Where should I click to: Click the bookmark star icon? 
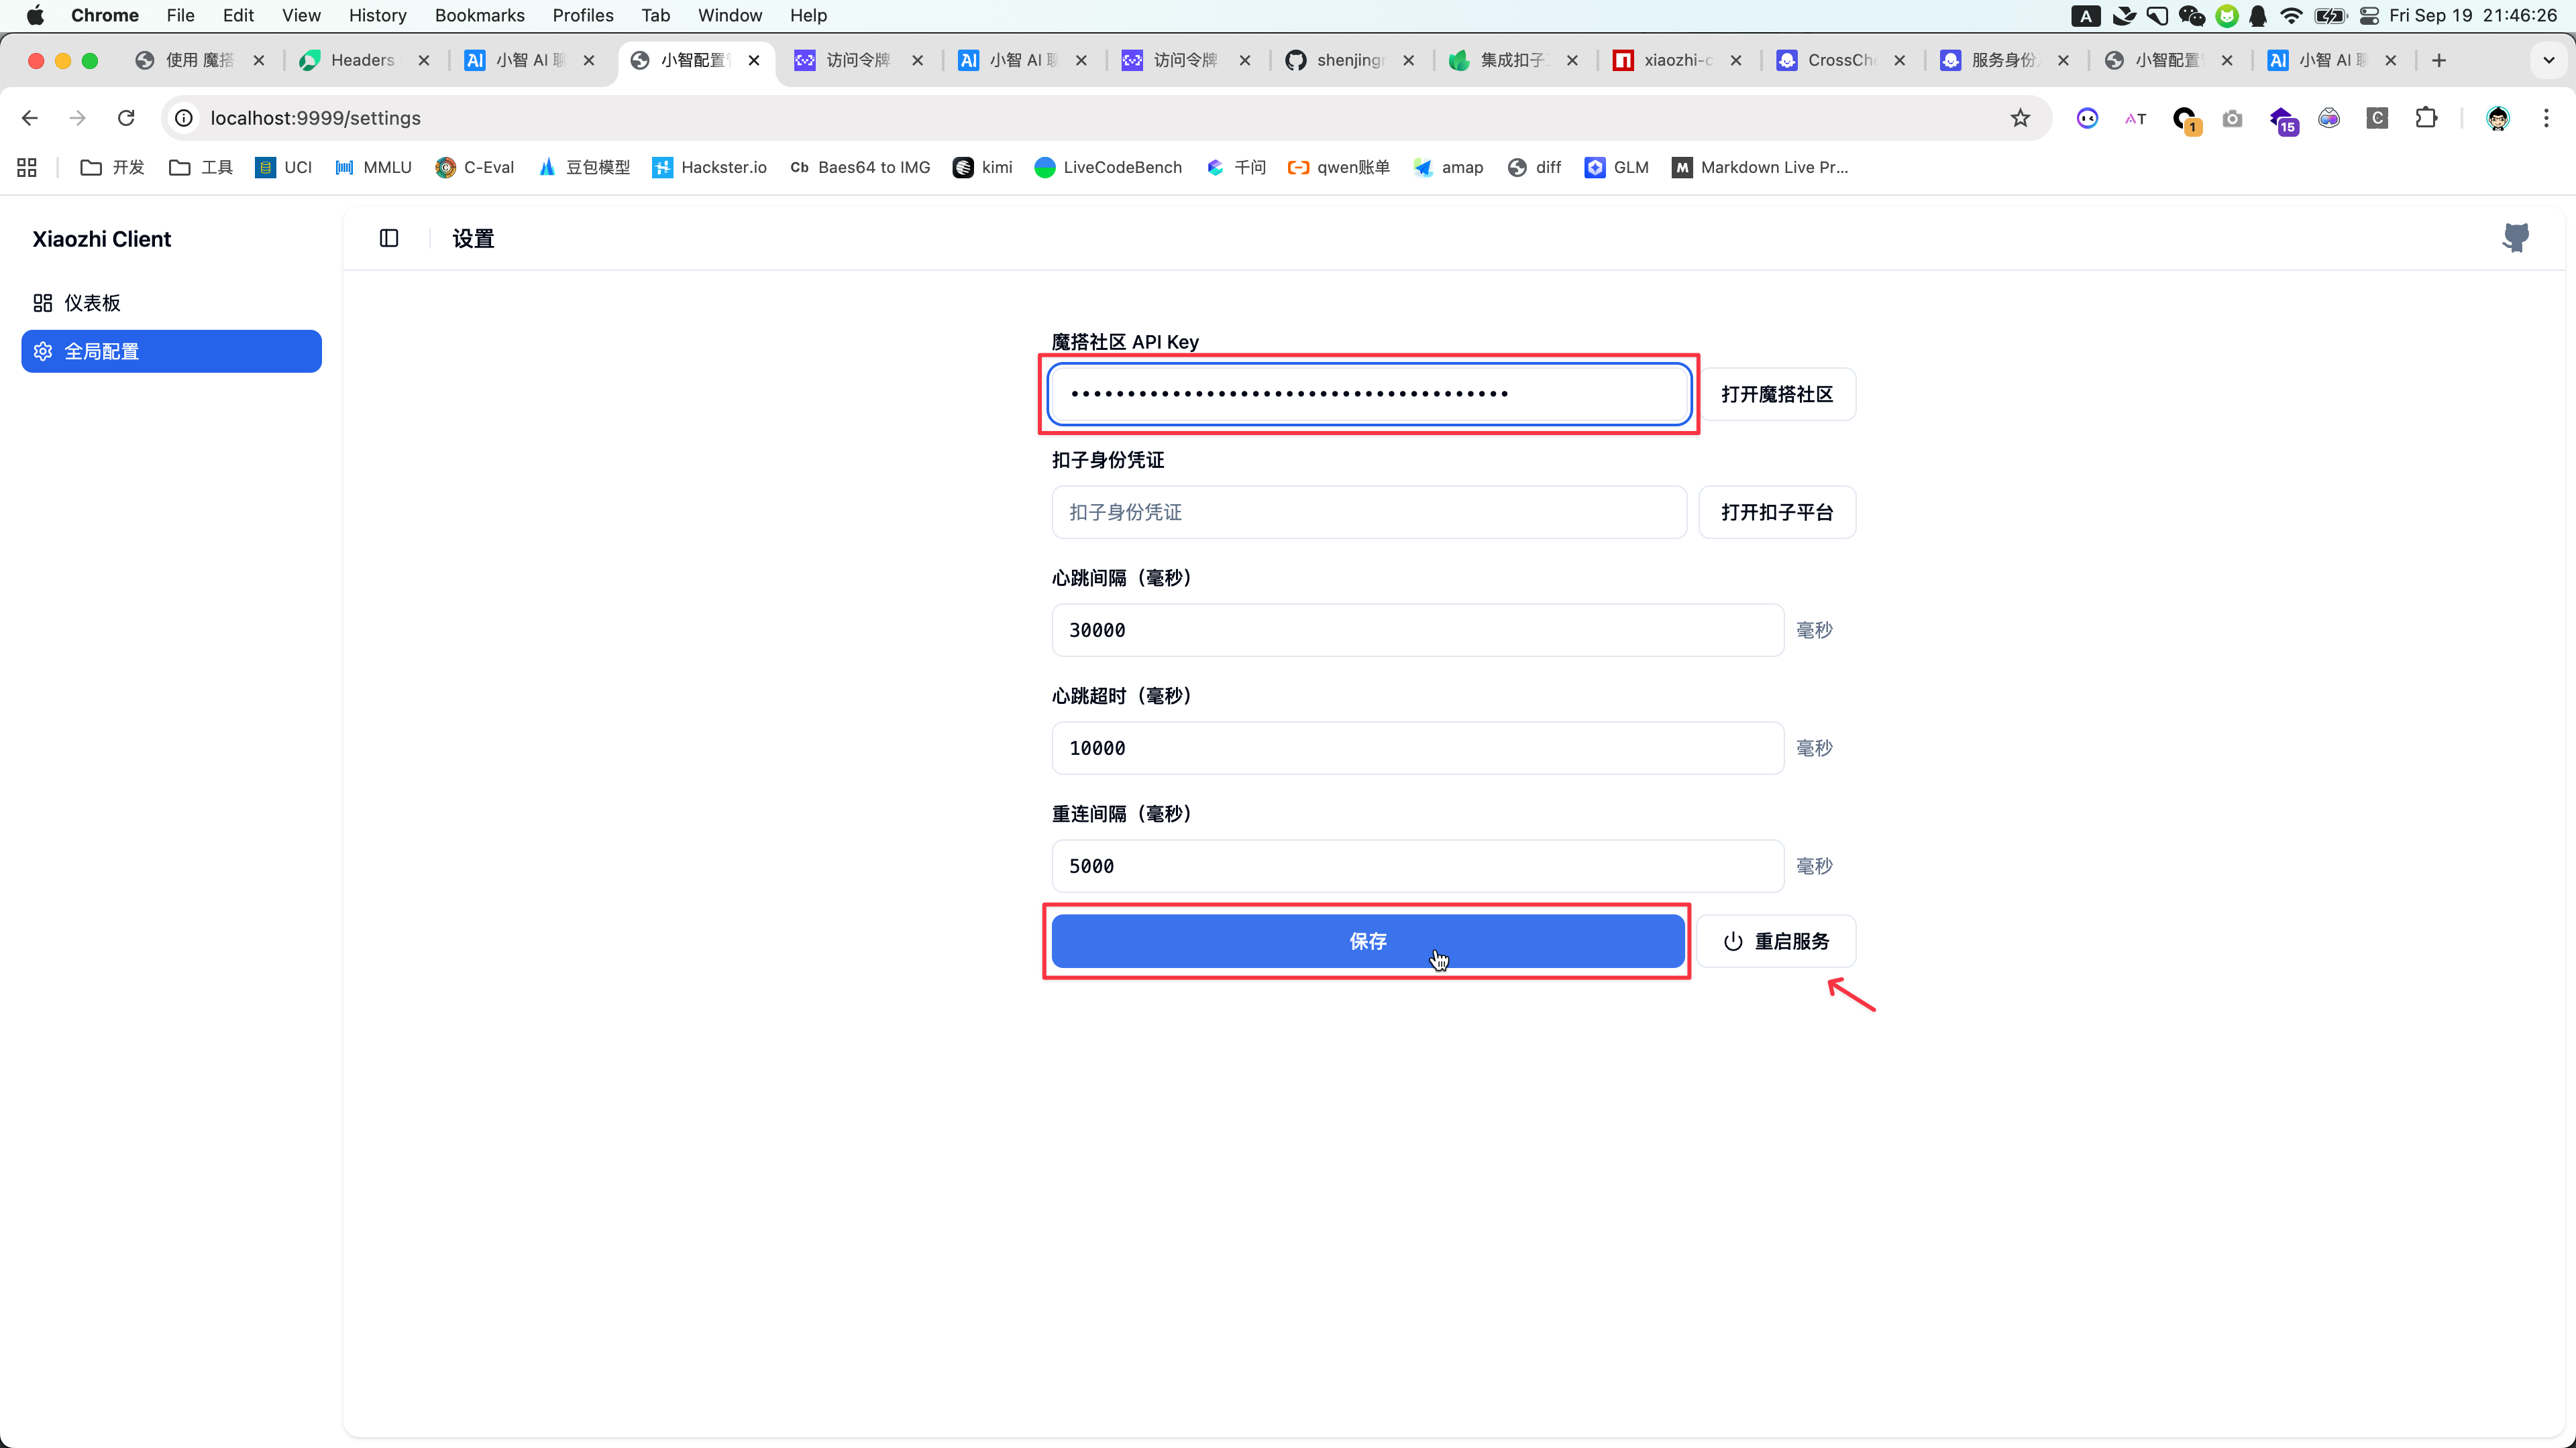[x=2020, y=118]
